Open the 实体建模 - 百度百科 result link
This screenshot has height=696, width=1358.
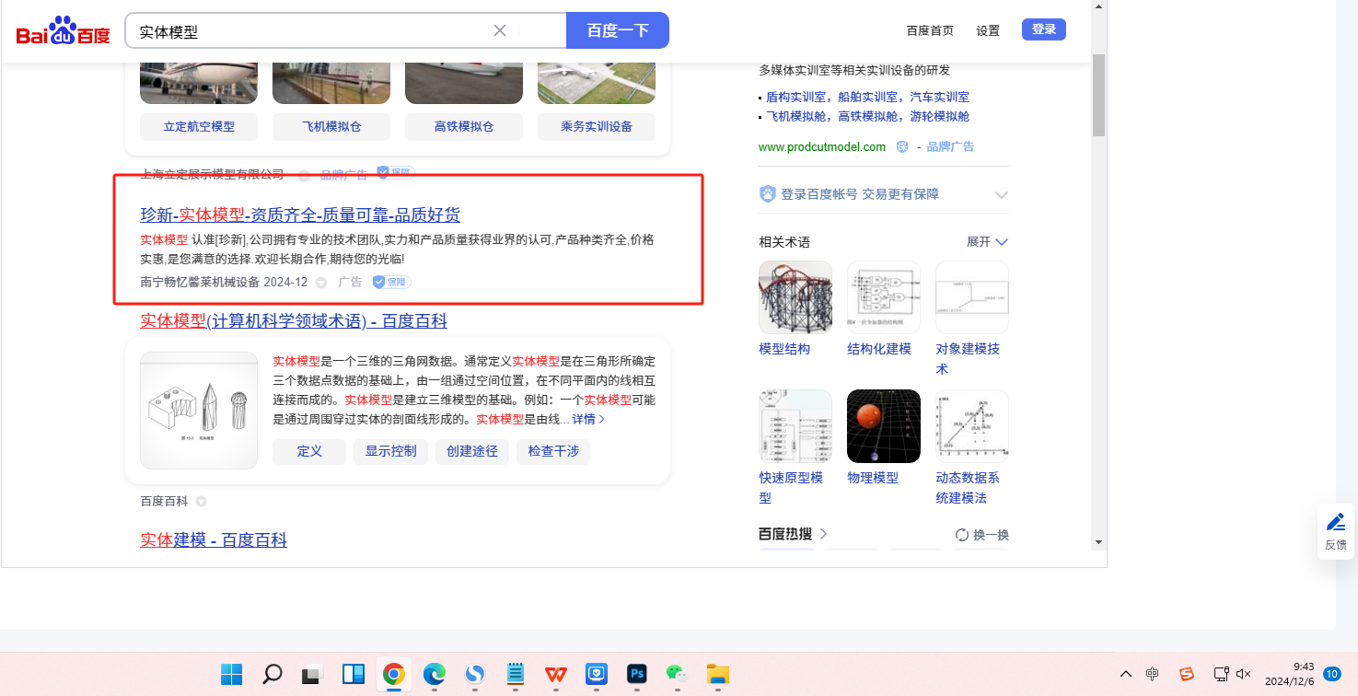pyautogui.click(x=214, y=540)
